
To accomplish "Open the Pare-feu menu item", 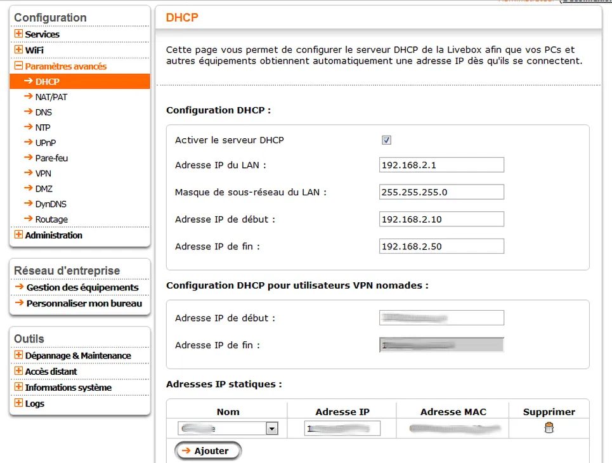I will pyautogui.click(x=51, y=158).
